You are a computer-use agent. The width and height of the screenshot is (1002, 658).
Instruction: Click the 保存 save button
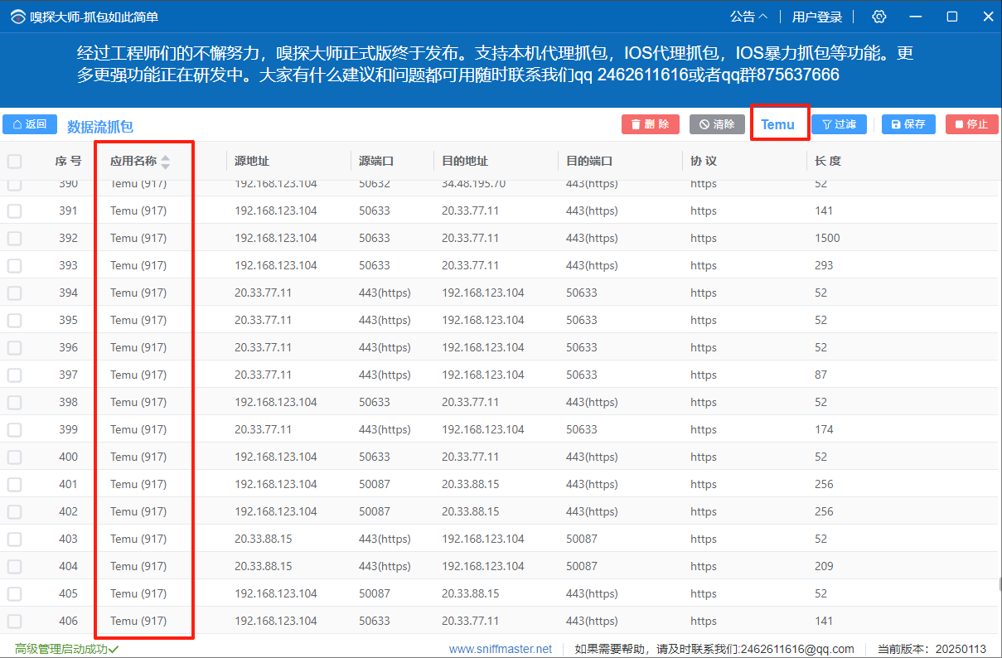coord(908,124)
